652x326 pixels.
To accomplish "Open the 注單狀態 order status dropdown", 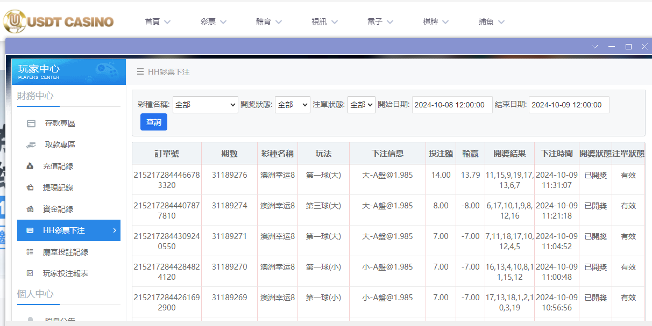I will (x=361, y=105).
